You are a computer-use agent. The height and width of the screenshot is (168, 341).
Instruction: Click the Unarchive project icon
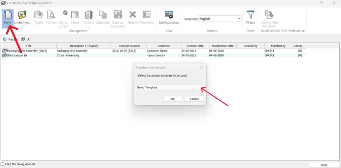click(22, 15)
